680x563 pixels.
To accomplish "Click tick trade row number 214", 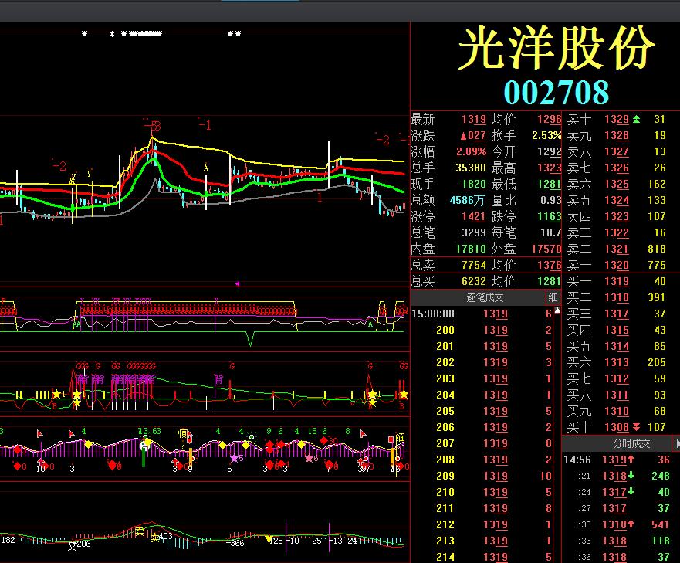I will 482,557.
